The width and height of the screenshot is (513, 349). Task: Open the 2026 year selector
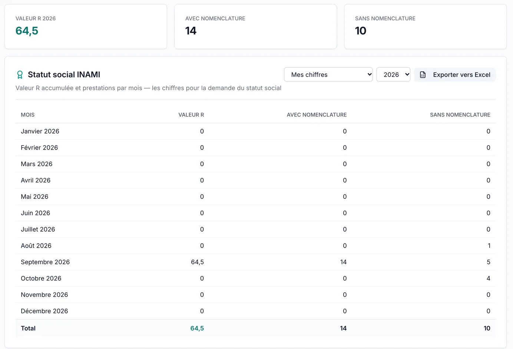(x=393, y=74)
